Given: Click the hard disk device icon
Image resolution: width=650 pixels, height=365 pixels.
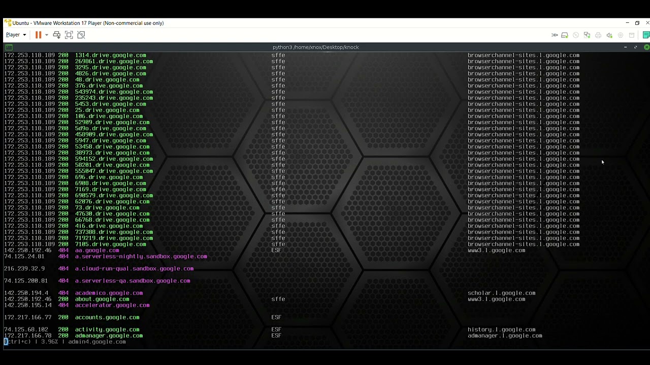Looking at the screenshot, I should coord(565,35).
